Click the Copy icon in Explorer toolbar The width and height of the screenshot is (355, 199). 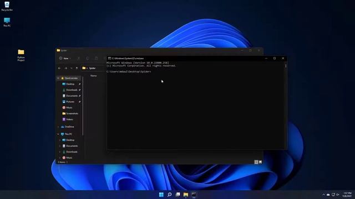88,59
